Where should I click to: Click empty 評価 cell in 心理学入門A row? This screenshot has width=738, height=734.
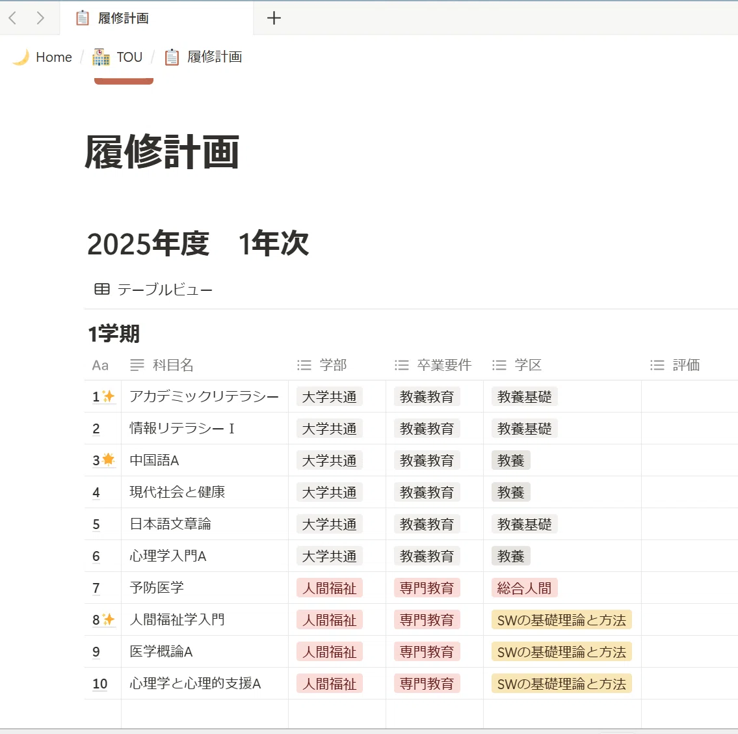[x=689, y=556]
